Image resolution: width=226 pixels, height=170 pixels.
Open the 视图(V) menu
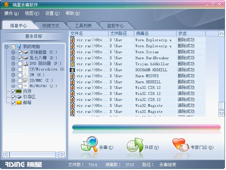[x=32, y=13]
